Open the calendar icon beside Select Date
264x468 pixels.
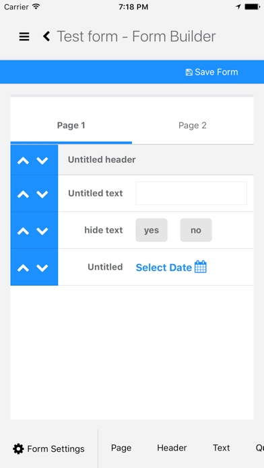pyautogui.click(x=201, y=266)
